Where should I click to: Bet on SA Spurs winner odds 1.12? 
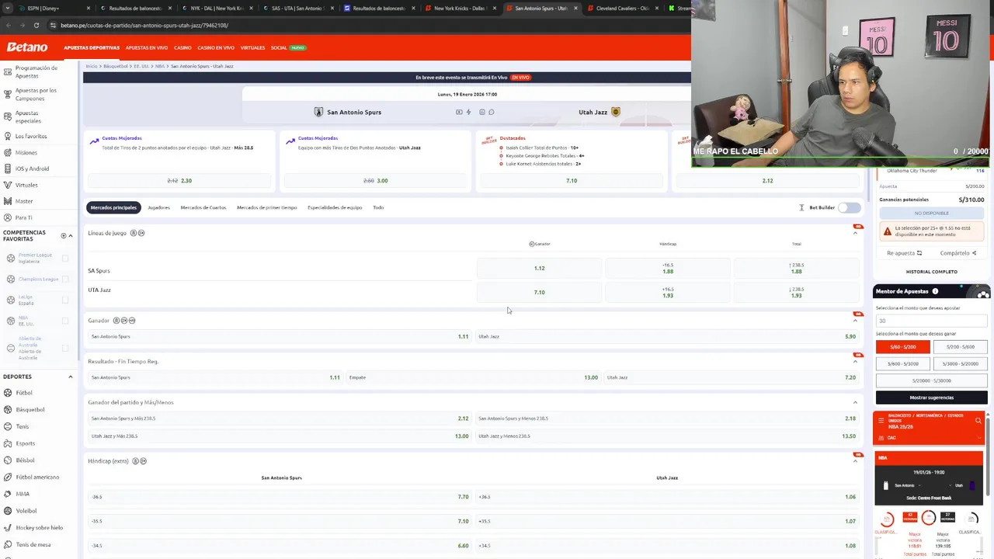(x=540, y=268)
